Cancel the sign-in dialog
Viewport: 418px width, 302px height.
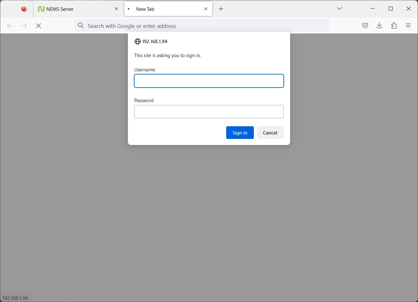[270, 133]
